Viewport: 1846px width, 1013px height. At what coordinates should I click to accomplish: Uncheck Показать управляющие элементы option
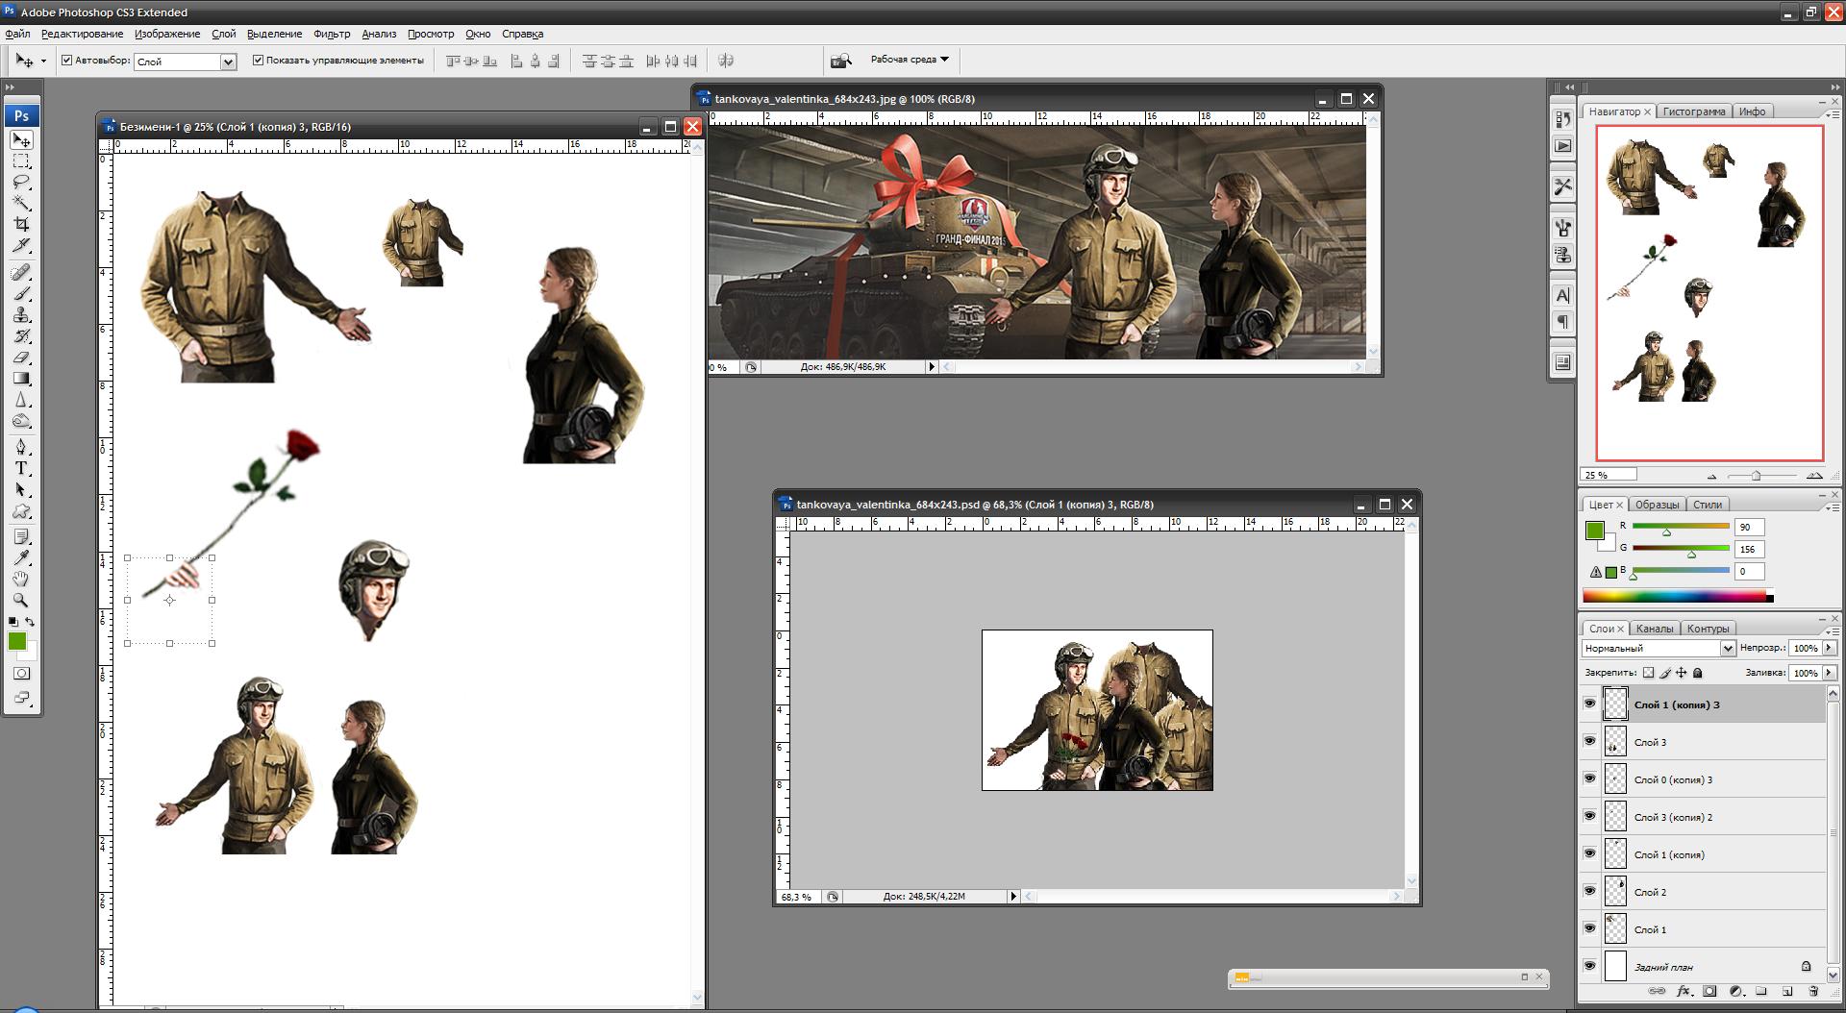pos(258,61)
